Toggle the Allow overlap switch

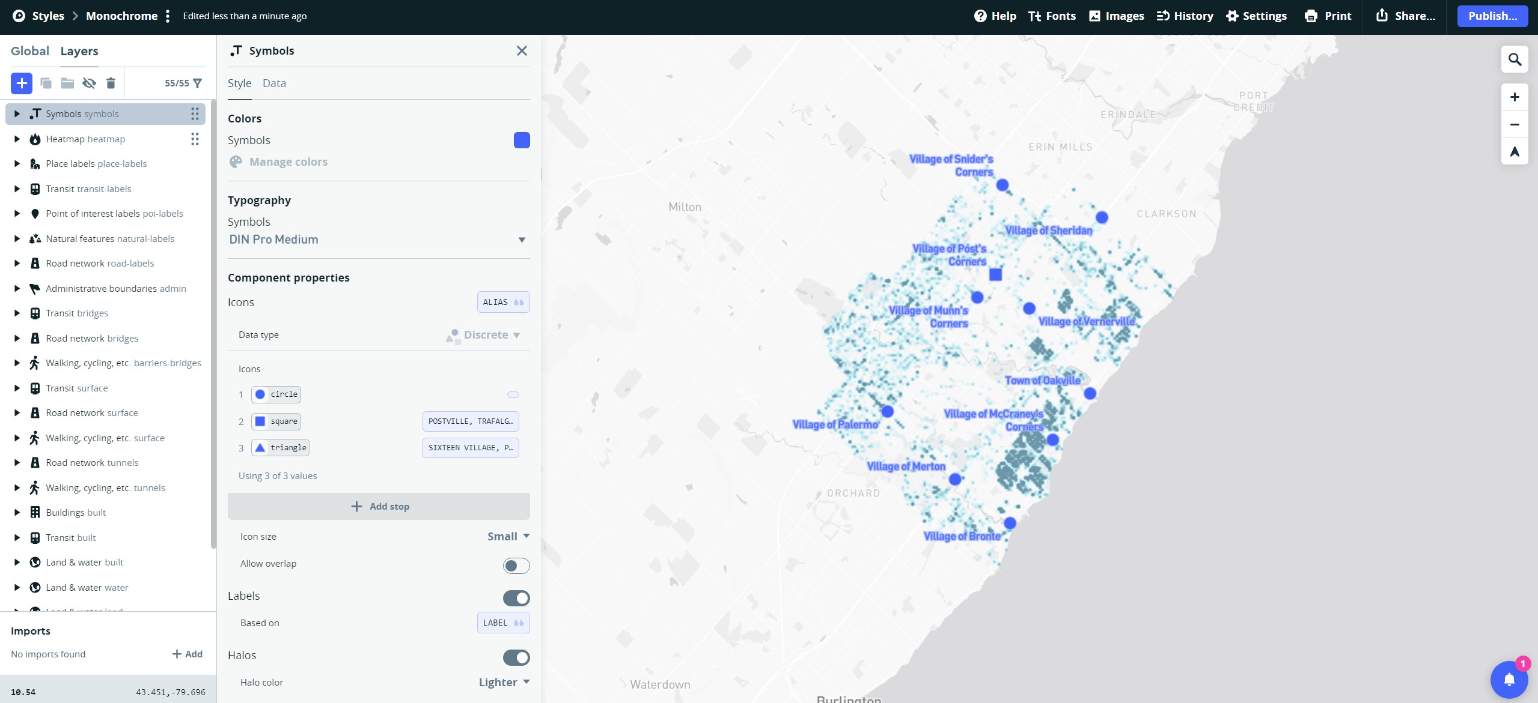click(x=516, y=566)
